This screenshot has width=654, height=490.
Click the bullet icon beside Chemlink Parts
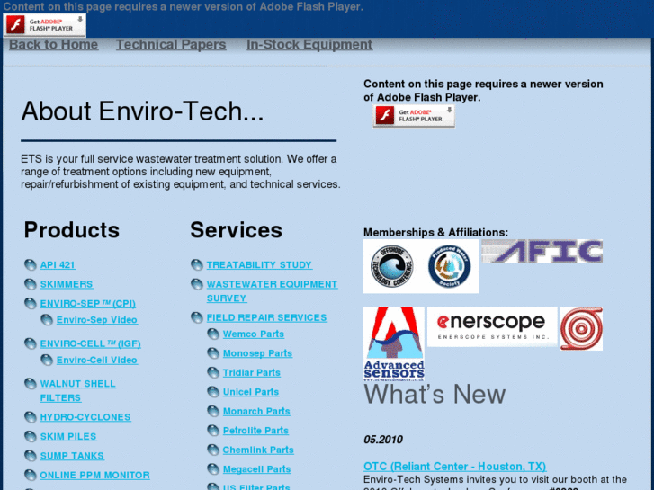(213, 450)
